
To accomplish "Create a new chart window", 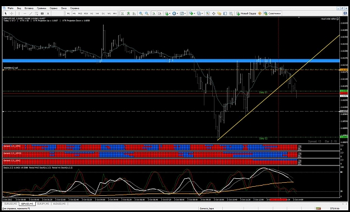I will [x=191, y=13].
